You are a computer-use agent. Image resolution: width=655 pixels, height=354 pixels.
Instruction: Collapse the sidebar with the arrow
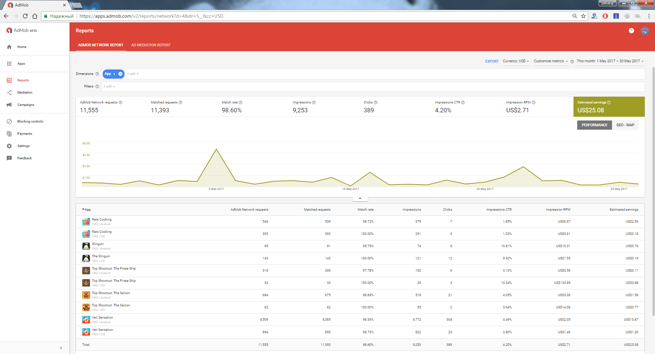pos(61,348)
